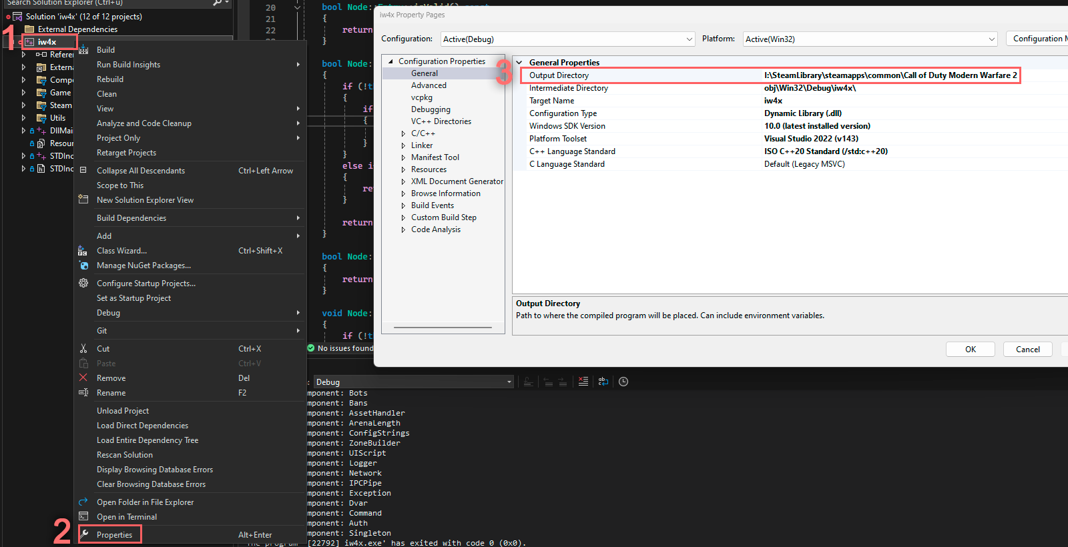Expand the Game folder in Solution Explorer

coord(24,93)
